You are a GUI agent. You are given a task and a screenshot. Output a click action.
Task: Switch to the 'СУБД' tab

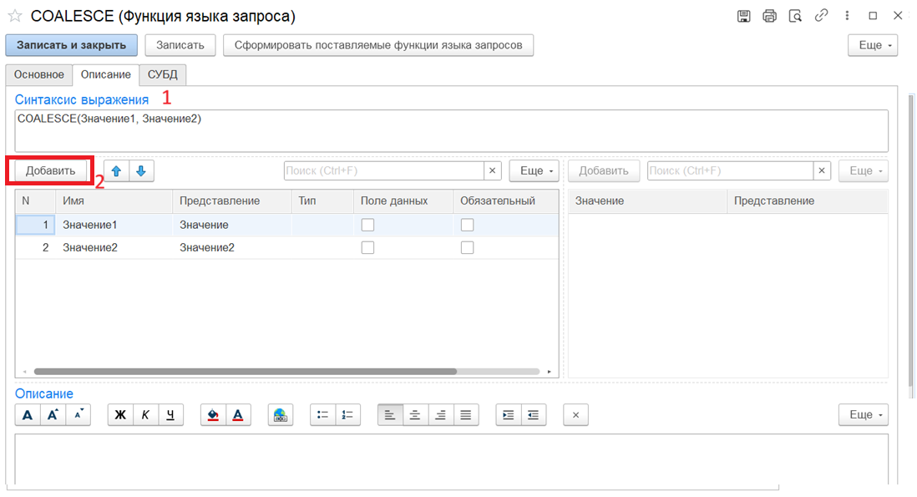click(162, 74)
